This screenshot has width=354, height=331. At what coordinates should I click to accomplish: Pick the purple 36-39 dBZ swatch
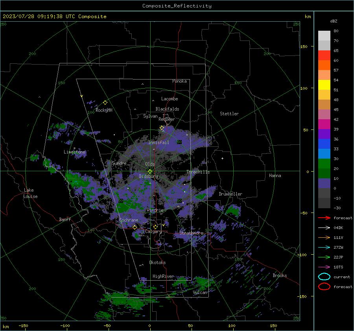[x=324, y=134]
